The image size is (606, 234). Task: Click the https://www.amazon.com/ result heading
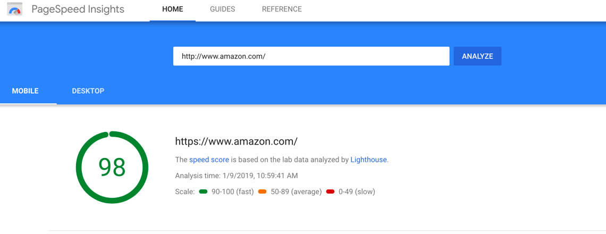click(x=236, y=141)
